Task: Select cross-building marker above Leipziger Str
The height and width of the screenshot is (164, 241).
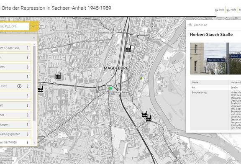Action: click(154, 135)
